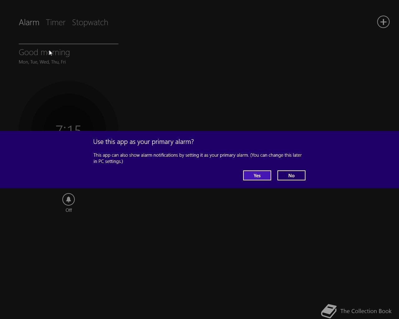Screen dimensions: 399x319
Task: Click the 7:15 alarm time display
Action: [x=68, y=128]
